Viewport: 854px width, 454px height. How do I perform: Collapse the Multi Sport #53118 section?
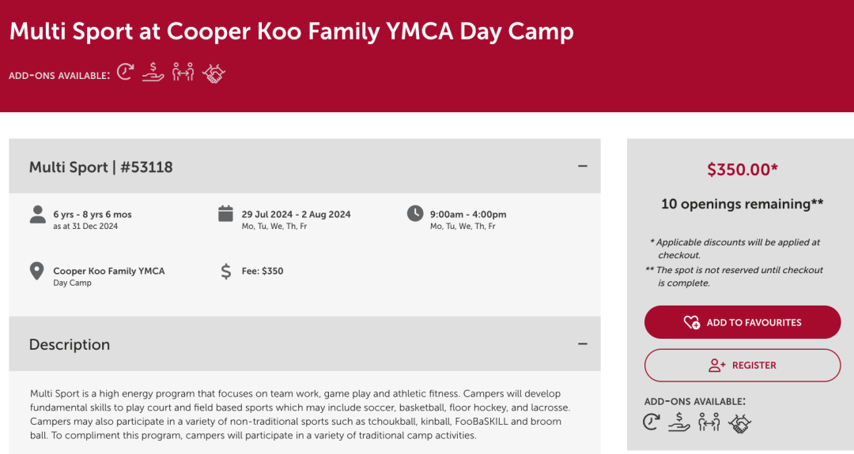coord(583,167)
